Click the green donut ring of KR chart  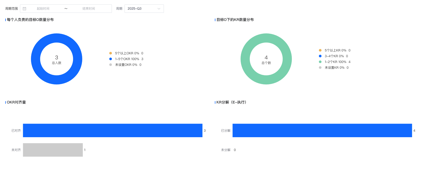[x=245, y=59]
